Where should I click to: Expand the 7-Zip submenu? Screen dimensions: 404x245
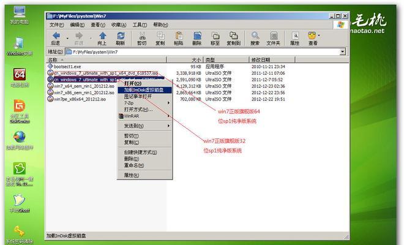click(144, 103)
